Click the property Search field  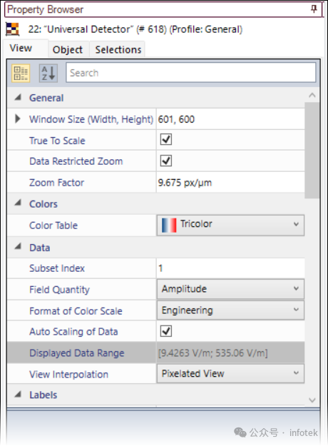(x=190, y=73)
